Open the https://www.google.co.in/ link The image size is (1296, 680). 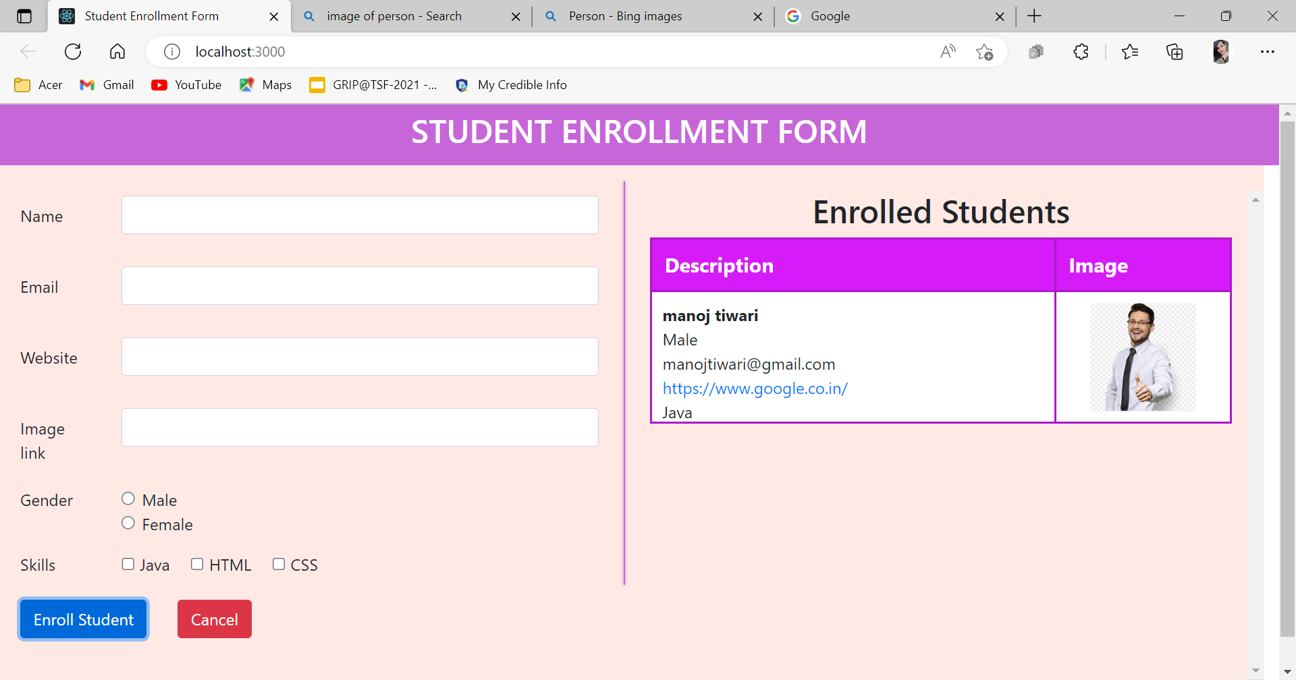pyautogui.click(x=755, y=389)
